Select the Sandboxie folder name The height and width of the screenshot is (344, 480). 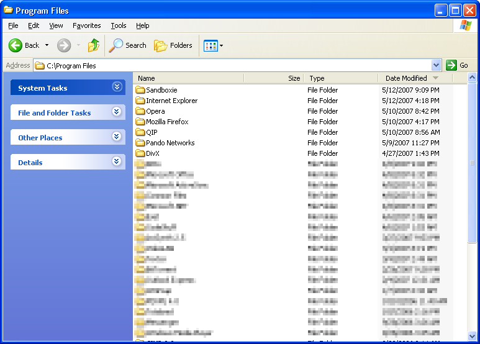[161, 90]
